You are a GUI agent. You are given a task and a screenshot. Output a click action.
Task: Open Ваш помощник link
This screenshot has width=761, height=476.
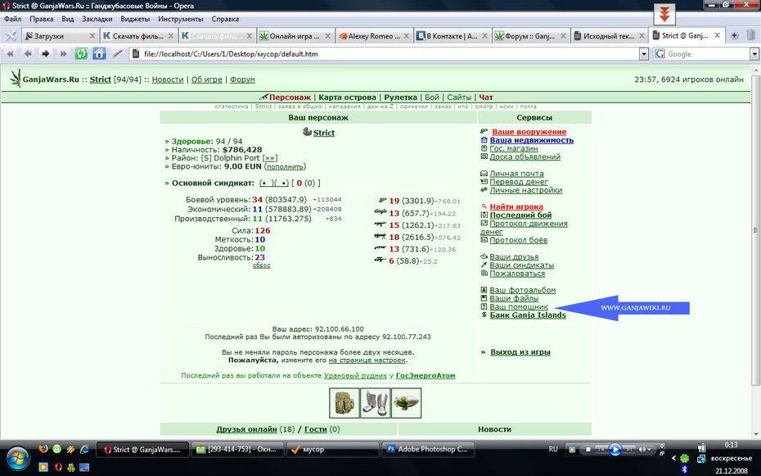coord(519,306)
